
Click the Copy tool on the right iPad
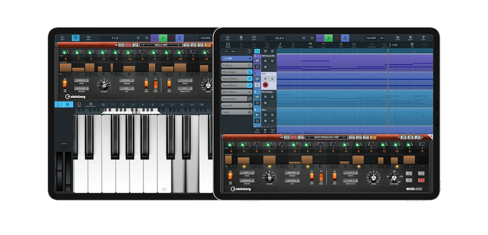coord(341,45)
